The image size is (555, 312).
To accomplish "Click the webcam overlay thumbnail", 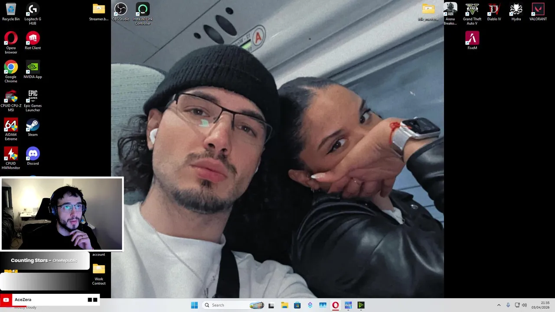I will click(x=62, y=214).
